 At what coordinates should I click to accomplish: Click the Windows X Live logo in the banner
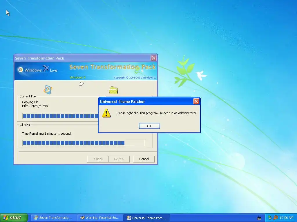38,69
